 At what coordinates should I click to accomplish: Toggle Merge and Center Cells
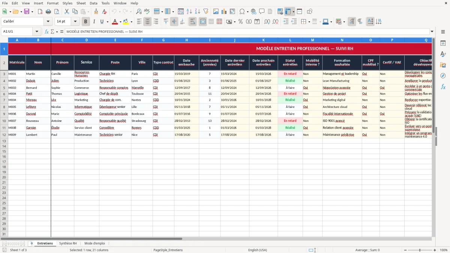(x=203, y=22)
